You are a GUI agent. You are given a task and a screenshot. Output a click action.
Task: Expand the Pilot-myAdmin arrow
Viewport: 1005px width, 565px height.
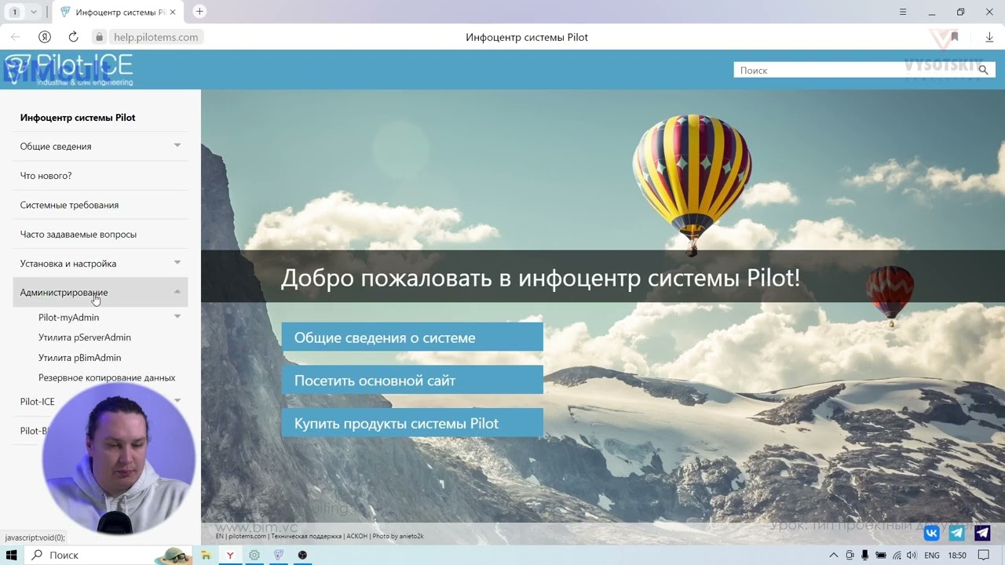[x=177, y=316]
